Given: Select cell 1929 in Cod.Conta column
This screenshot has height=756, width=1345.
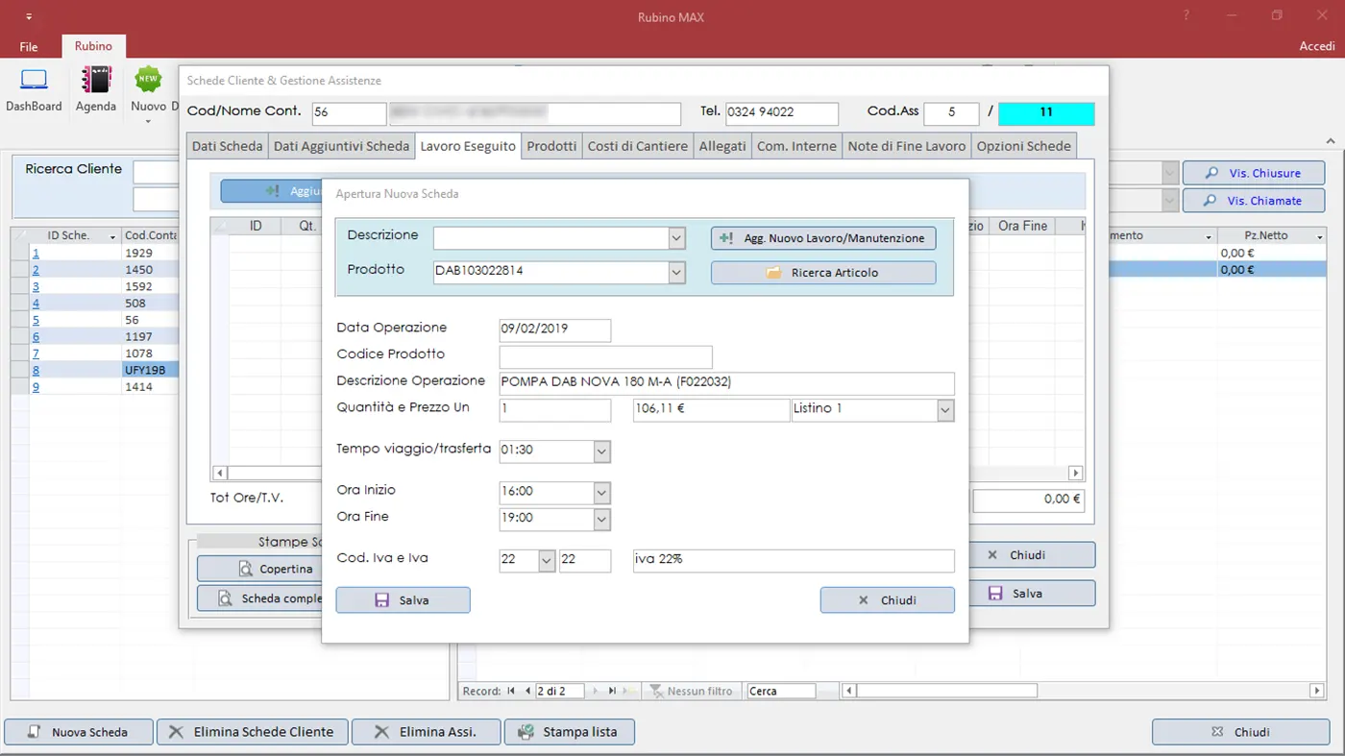Looking at the screenshot, I should (x=150, y=254).
